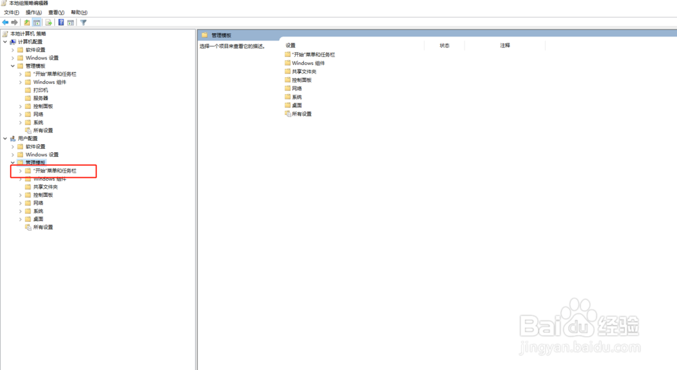The width and height of the screenshot is (677, 370).
Task: Click the 服务器 folder icon in tree
Action: (28, 98)
